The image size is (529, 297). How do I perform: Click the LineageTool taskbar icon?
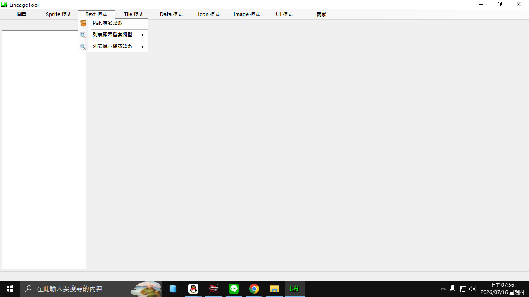point(295,289)
